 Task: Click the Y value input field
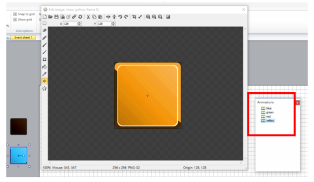click(x=104, y=23)
